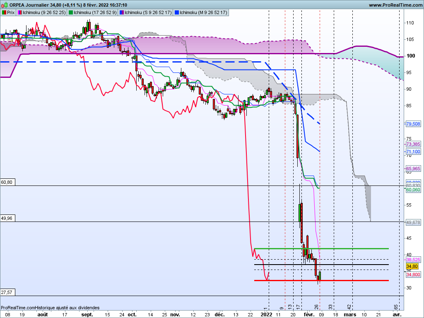Click the gray 49,678 price label

(x=413, y=222)
